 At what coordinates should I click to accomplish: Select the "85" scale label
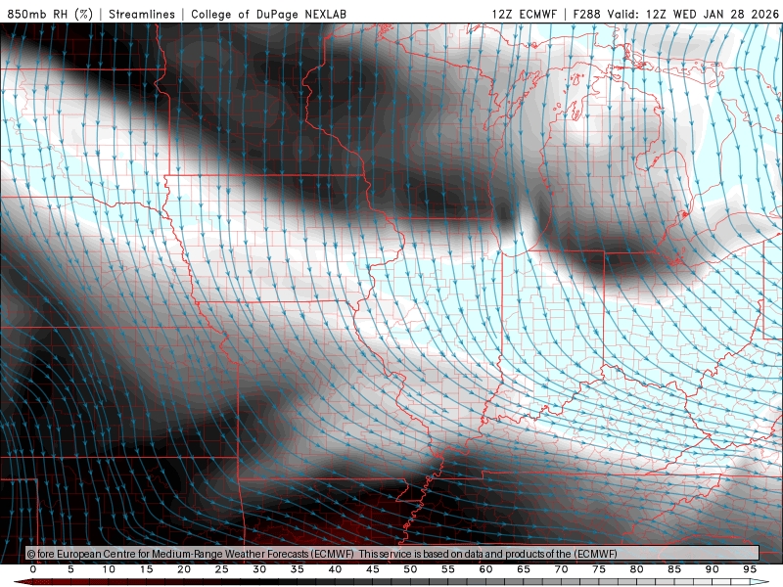click(x=674, y=569)
